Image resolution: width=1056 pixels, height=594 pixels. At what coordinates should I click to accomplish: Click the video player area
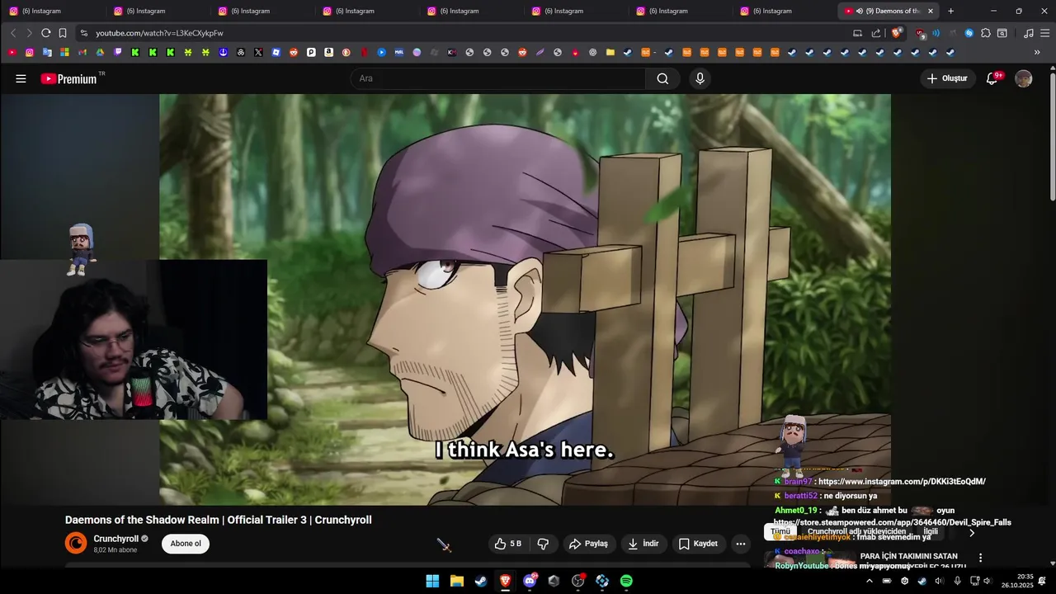525,299
